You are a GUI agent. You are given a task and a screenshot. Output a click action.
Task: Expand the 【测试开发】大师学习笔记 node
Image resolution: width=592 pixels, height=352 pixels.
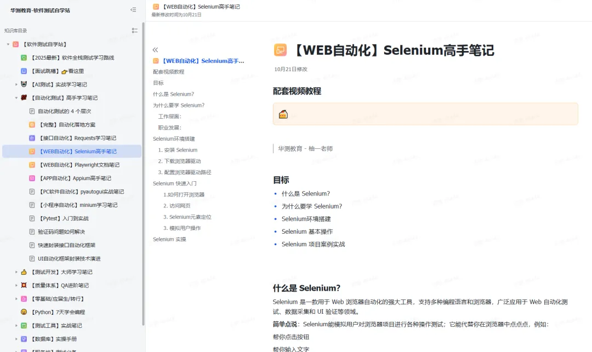pyautogui.click(x=16, y=272)
